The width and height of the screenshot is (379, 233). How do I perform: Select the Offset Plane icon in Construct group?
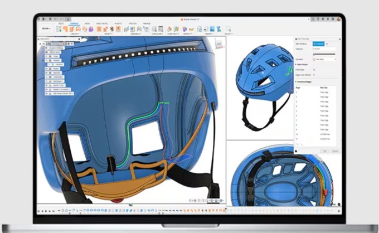[169, 29]
